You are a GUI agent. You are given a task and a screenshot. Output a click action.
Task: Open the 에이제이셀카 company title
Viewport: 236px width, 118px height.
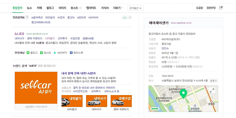(159, 23)
